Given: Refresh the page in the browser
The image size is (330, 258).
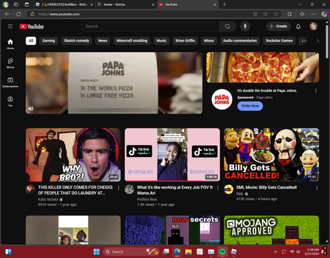Looking at the screenshot, I should click(x=18, y=14).
